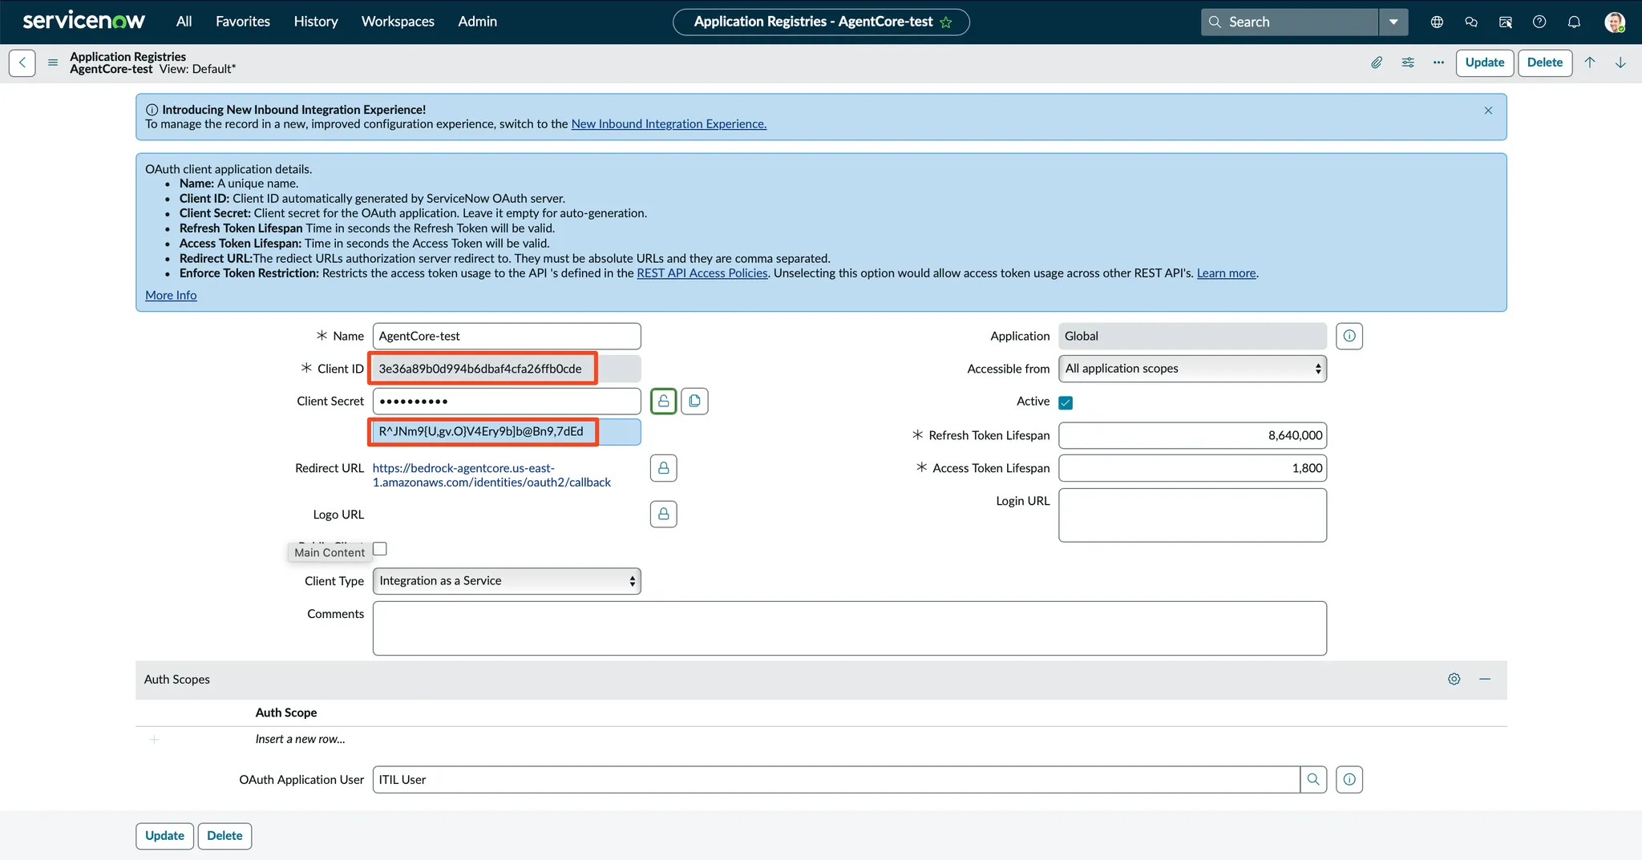Click the Name input field
Viewport: 1642px width, 860px height.
[x=507, y=336]
